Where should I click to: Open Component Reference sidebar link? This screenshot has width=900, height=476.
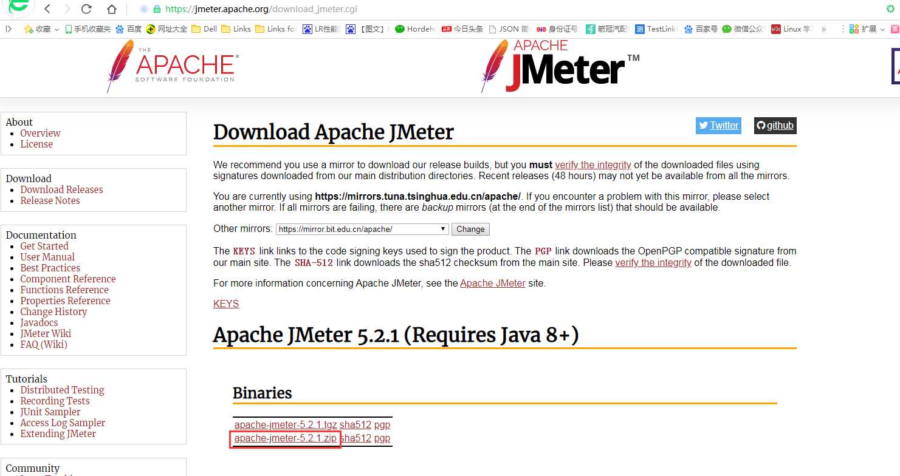pos(68,279)
